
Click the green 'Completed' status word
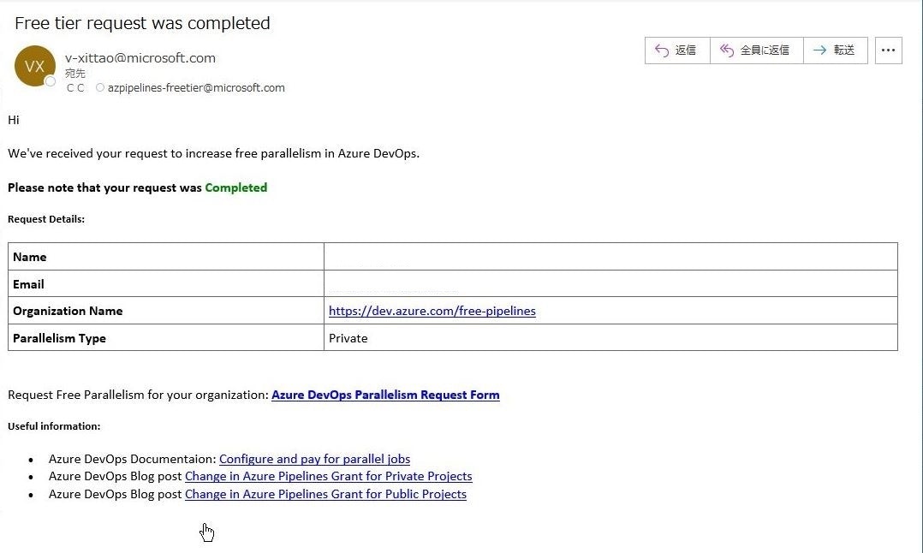(236, 187)
